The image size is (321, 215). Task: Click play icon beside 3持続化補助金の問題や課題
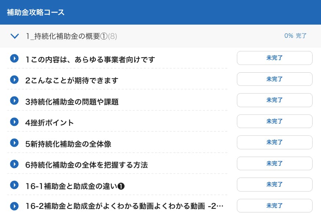[x=14, y=101]
